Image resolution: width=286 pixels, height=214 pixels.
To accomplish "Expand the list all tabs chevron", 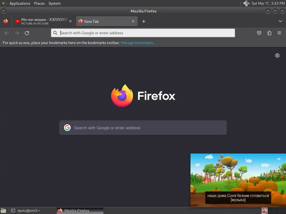I will 280,21.
